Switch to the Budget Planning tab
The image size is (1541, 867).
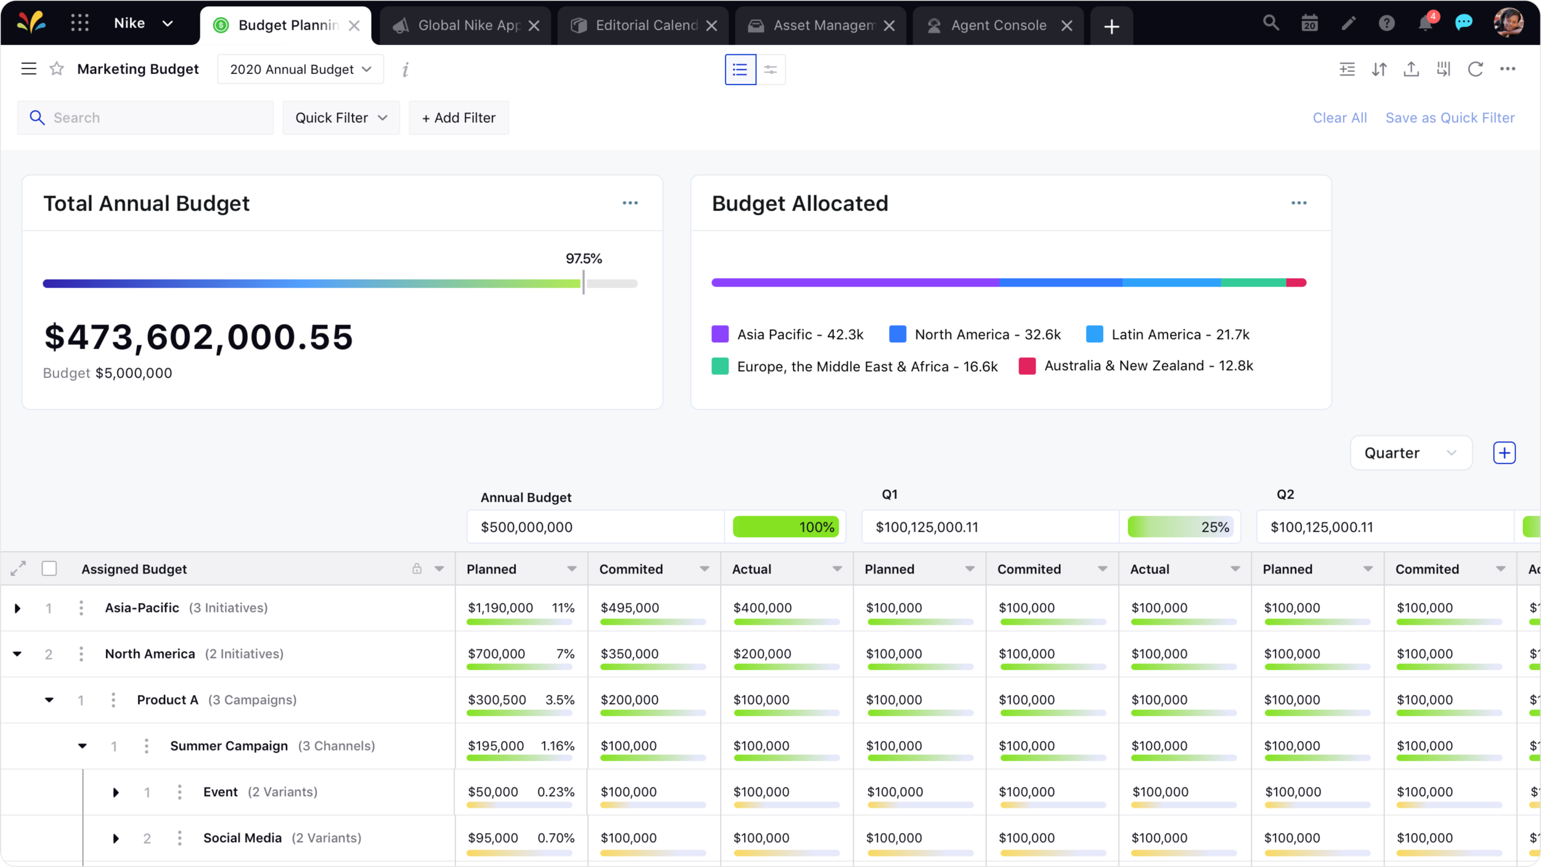click(286, 25)
